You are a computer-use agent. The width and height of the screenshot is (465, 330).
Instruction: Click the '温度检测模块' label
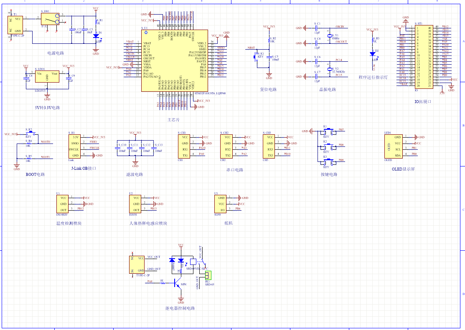[x=69, y=223]
